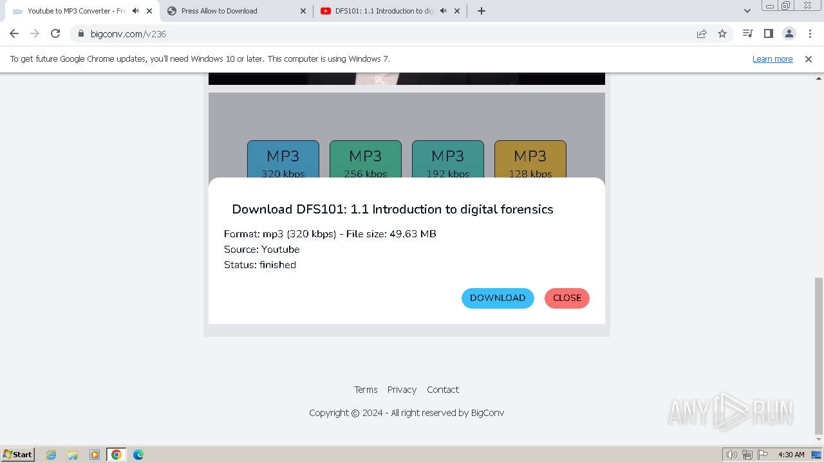The image size is (824, 463).
Task: Dismiss the Chrome update notification bar
Action: [809, 59]
